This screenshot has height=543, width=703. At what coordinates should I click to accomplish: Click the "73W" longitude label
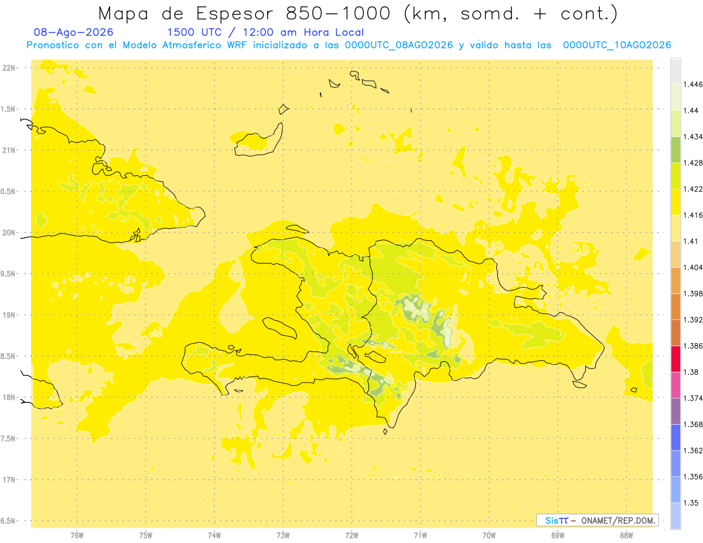(283, 535)
